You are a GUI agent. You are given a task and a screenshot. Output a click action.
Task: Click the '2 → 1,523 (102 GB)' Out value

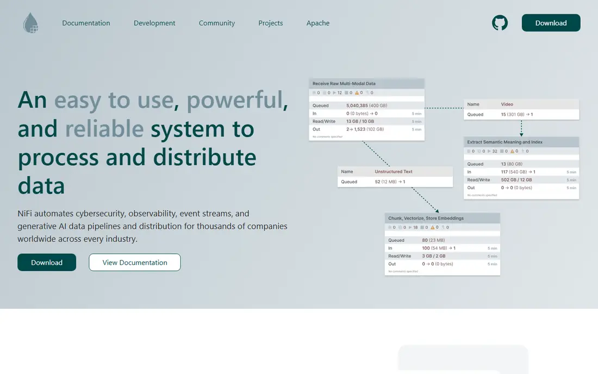pyautogui.click(x=365, y=129)
